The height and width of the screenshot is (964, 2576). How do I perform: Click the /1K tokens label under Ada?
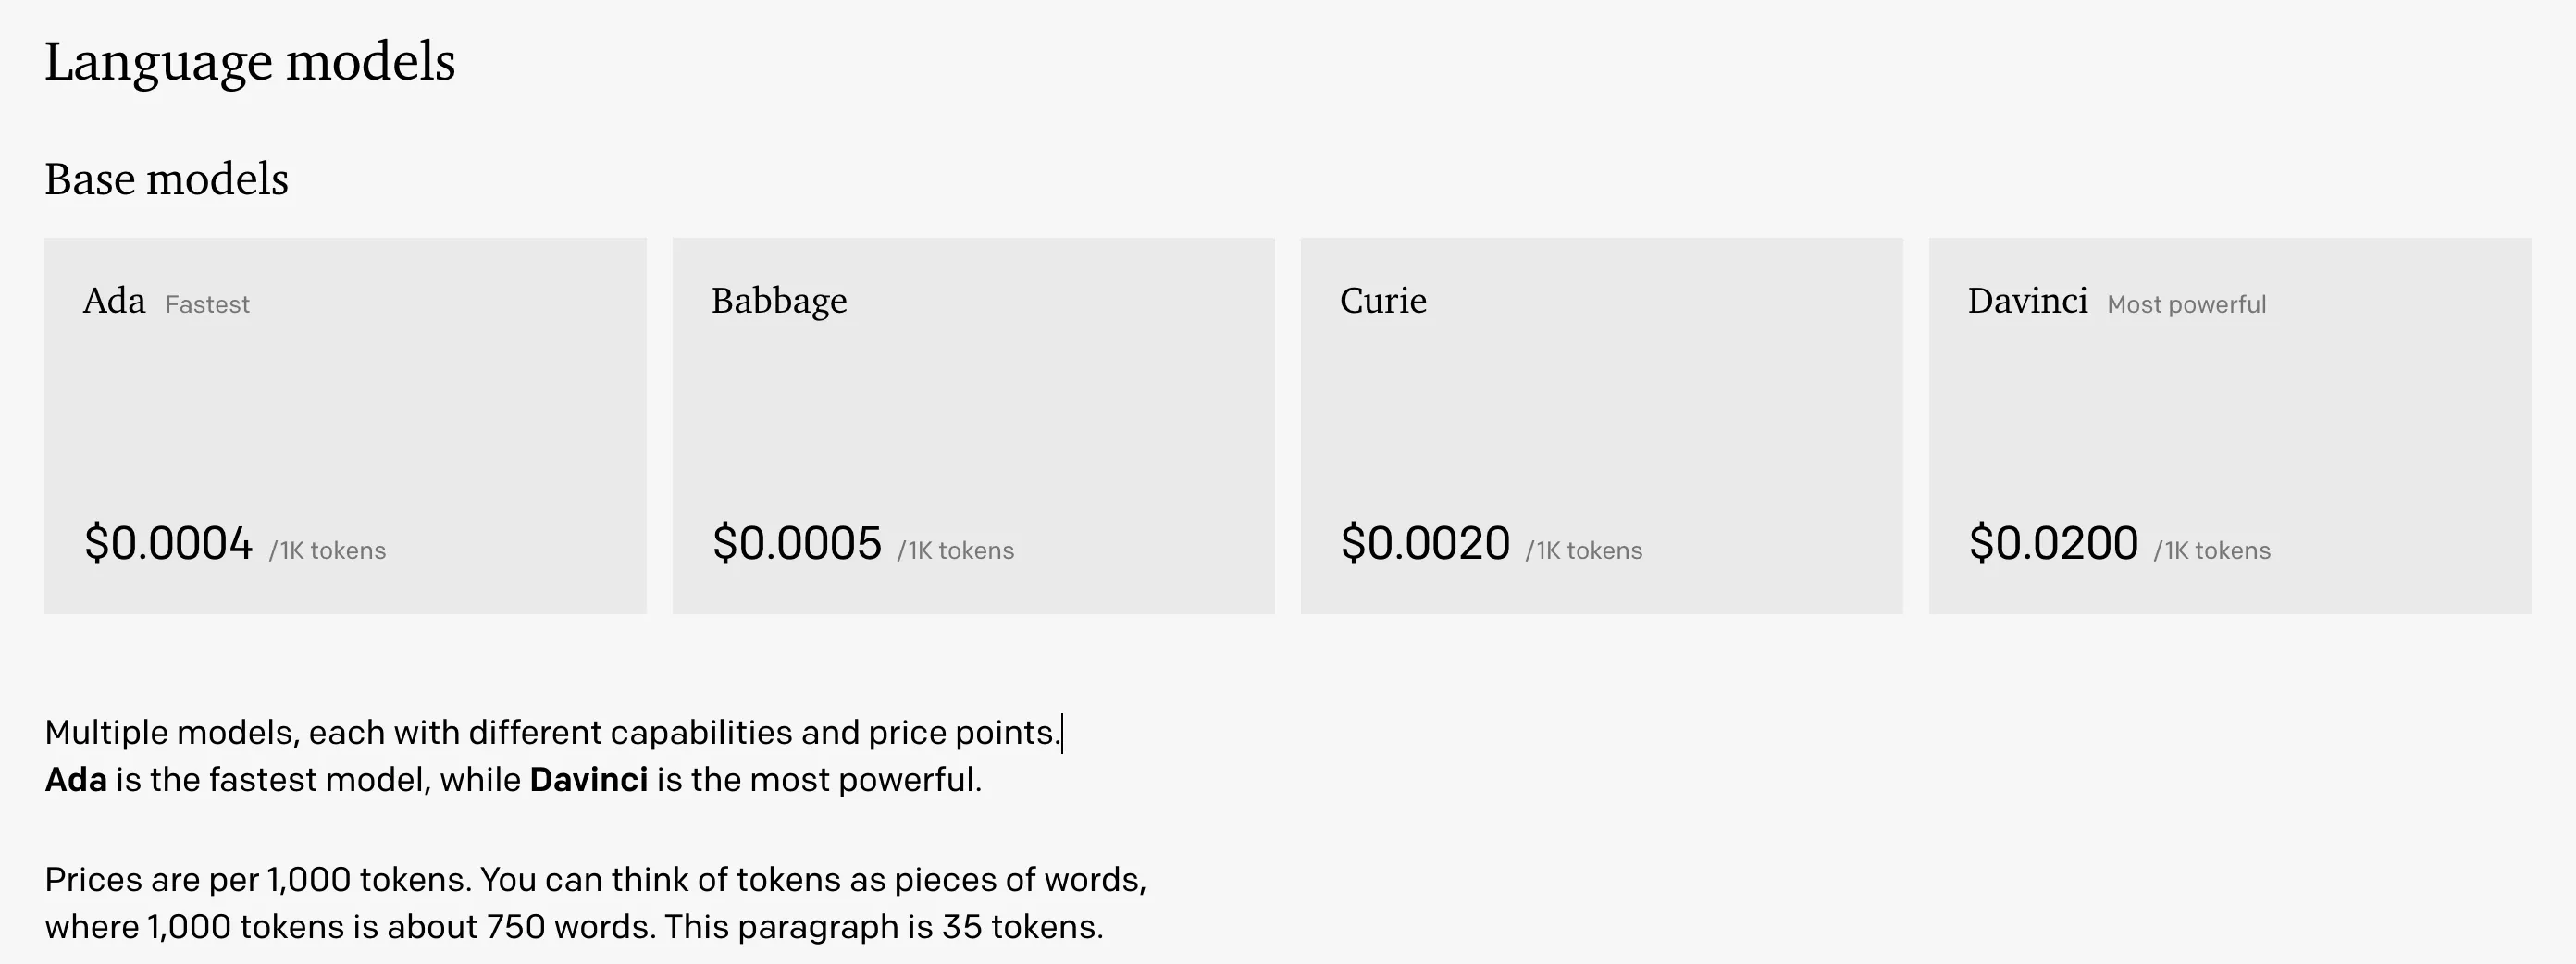pos(327,551)
